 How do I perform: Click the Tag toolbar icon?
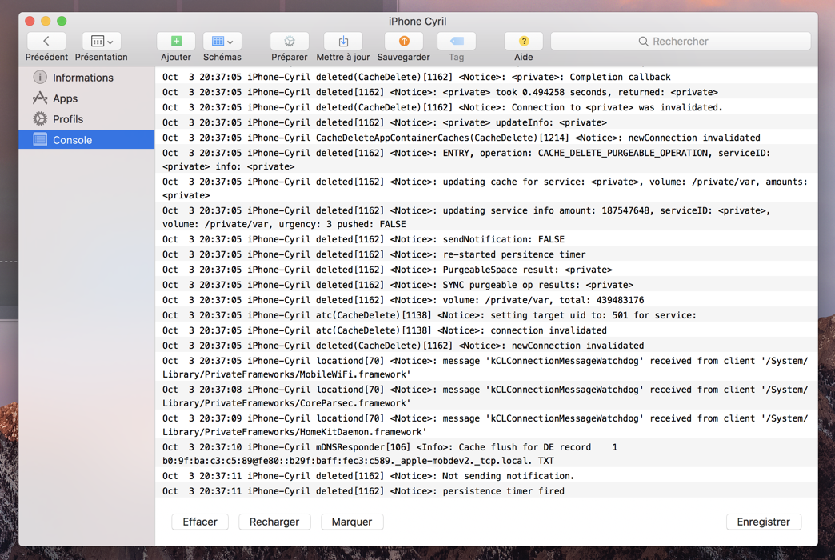click(x=456, y=41)
